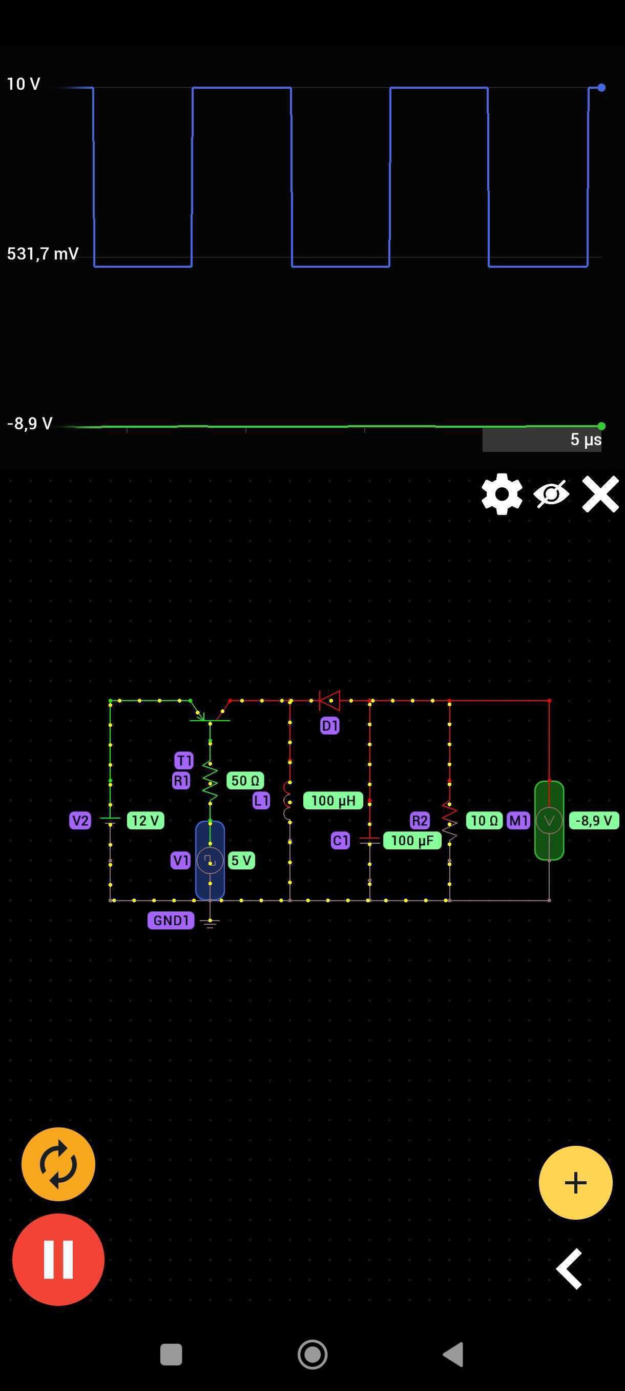This screenshot has height=1391, width=625.
Task: Edit the 5 V source value
Action: (x=241, y=860)
